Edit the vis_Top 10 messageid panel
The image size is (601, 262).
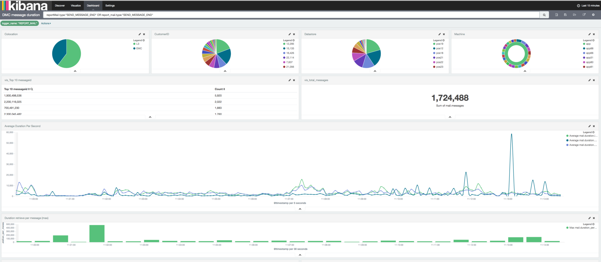click(x=290, y=80)
